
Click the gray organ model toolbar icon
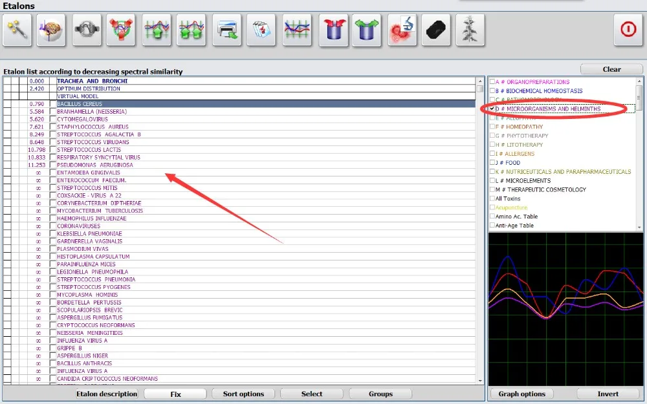[x=87, y=30]
